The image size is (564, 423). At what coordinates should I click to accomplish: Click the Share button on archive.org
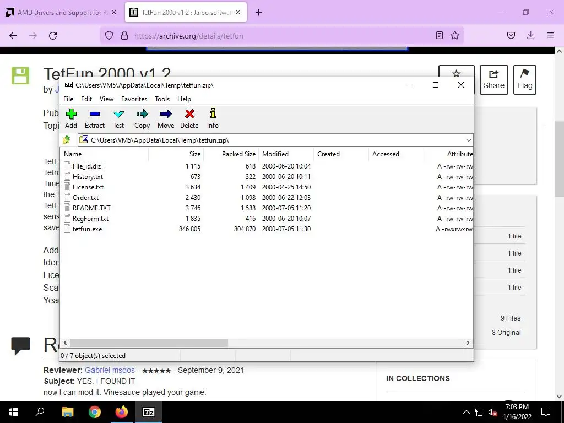tap(494, 80)
